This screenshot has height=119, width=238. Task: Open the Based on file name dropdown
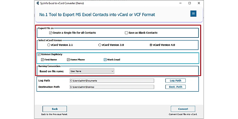tap(92, 71)
